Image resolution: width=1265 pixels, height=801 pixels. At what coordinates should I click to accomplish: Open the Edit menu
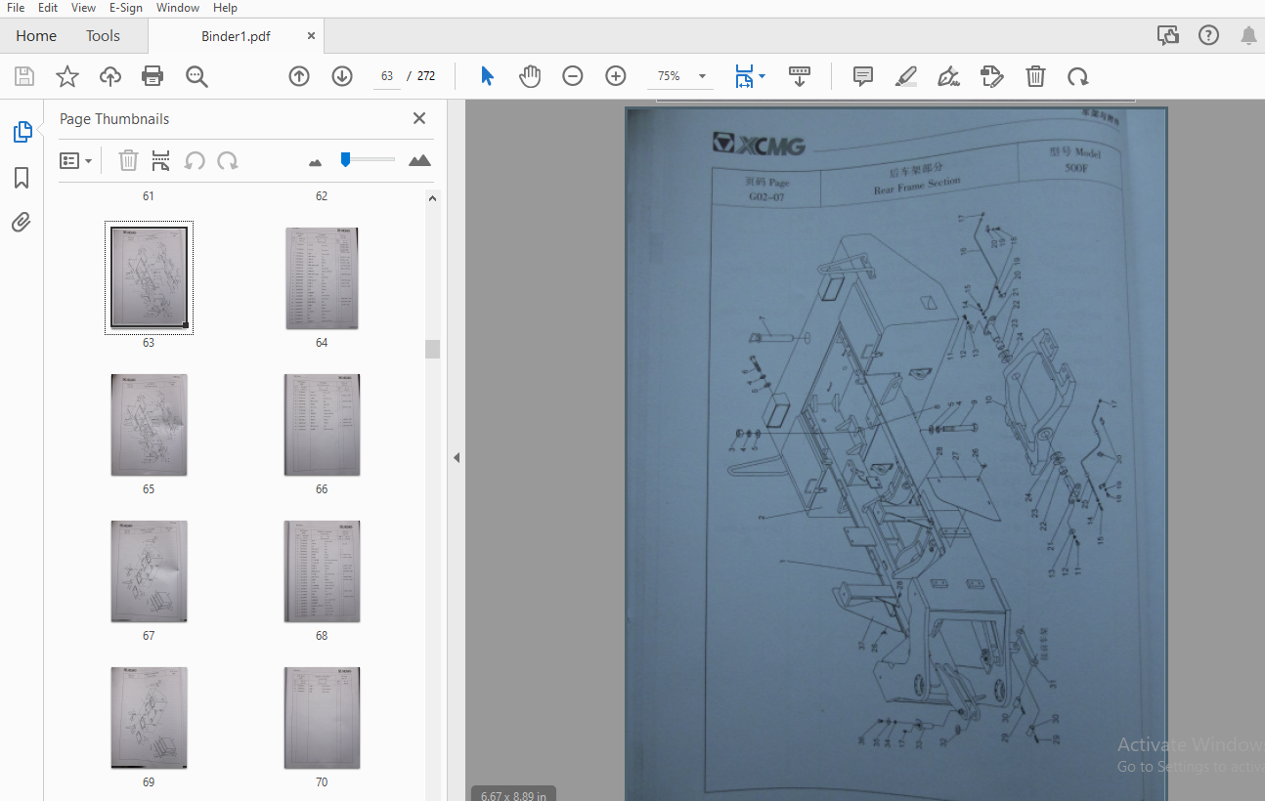(x=48, y=8)
